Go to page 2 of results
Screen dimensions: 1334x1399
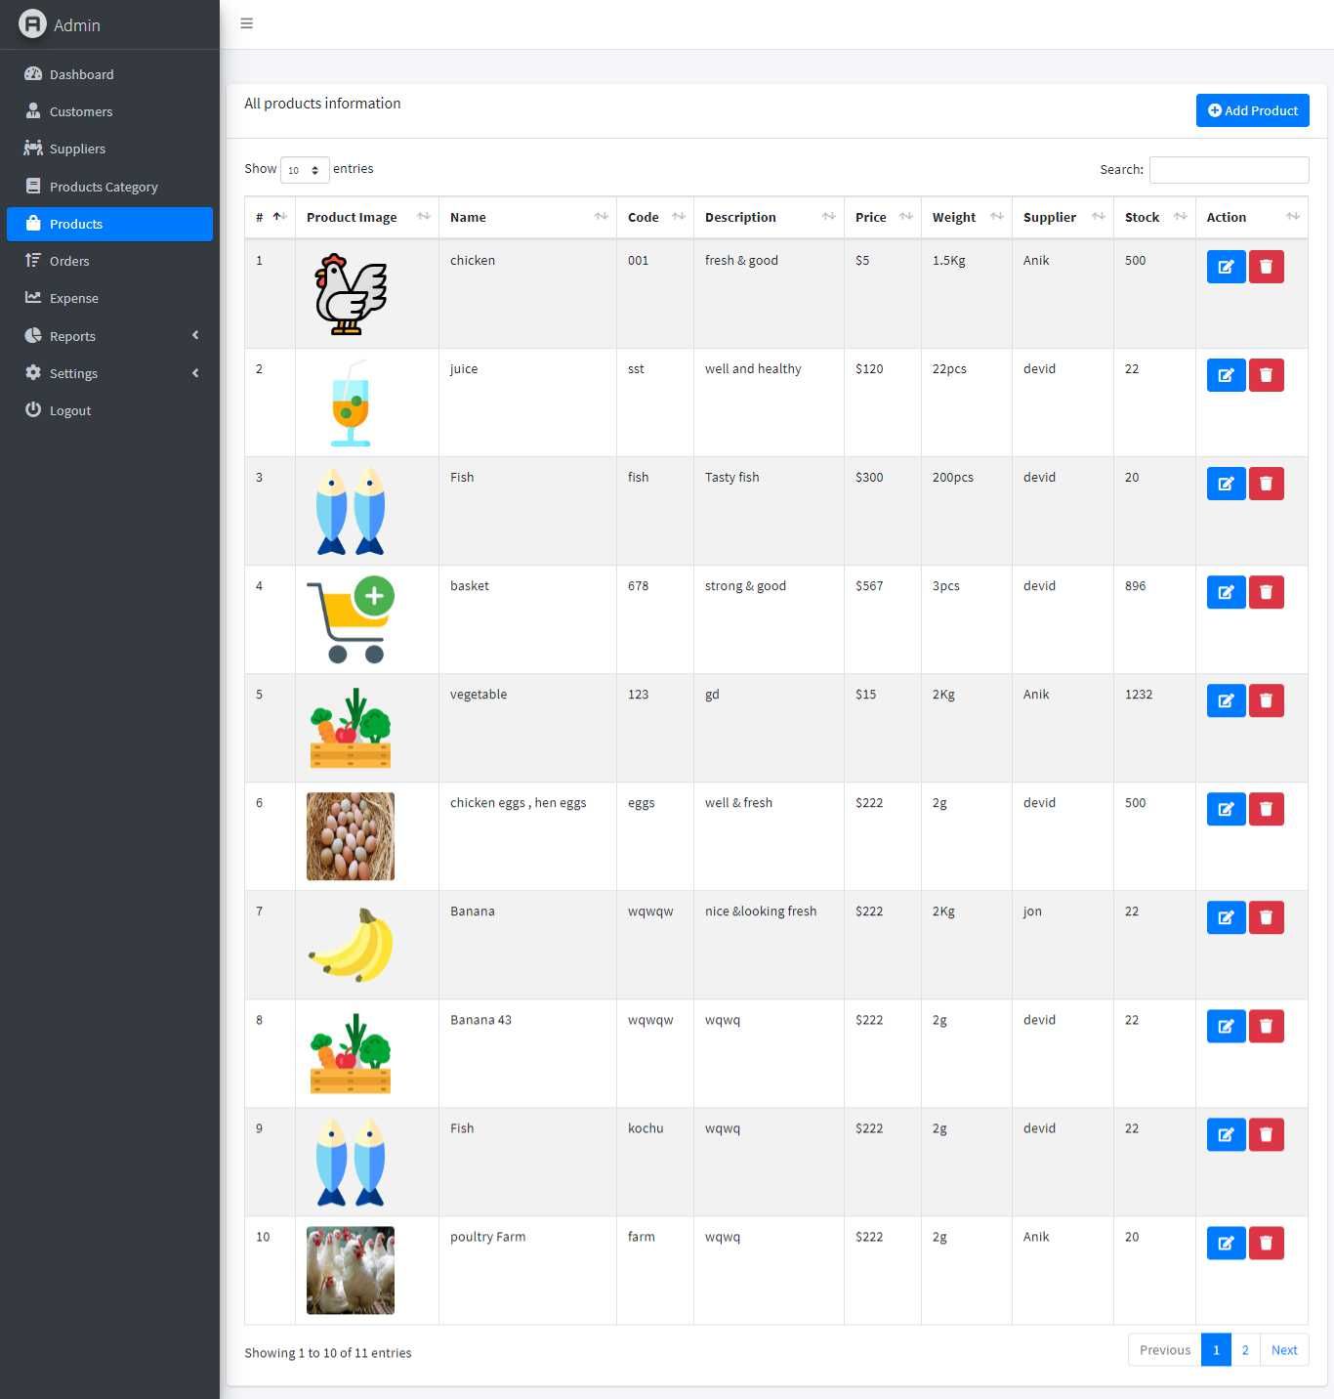click(x=1245, y=1350)
